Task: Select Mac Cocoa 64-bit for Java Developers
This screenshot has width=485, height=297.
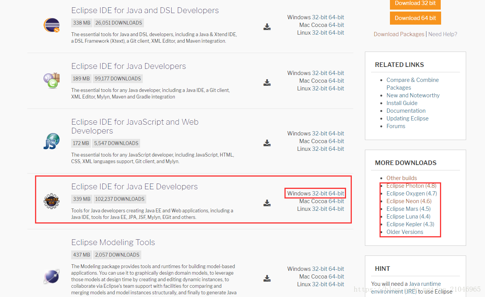Action: (x=336, y=81)
